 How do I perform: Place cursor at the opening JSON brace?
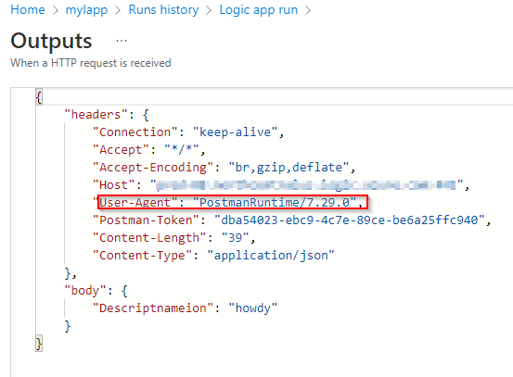[39, 97]
